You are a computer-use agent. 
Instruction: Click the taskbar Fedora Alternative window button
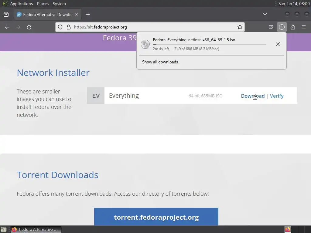click(36, 229)
